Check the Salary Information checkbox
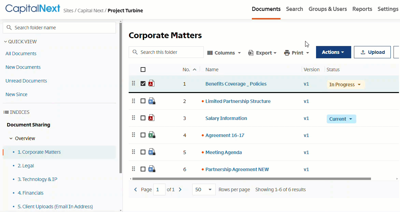The width and height of the screenshot is (400, 212). 143,118
